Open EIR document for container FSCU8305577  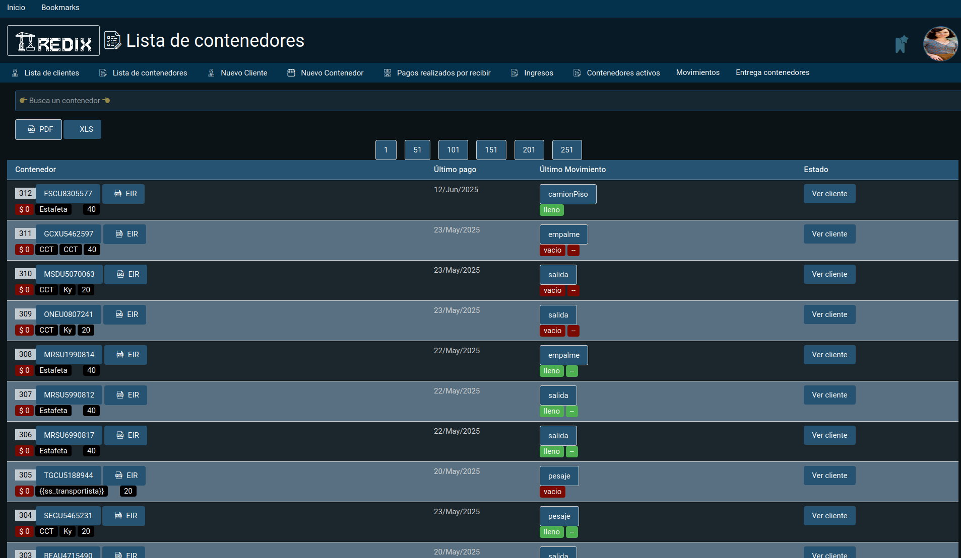124,194
